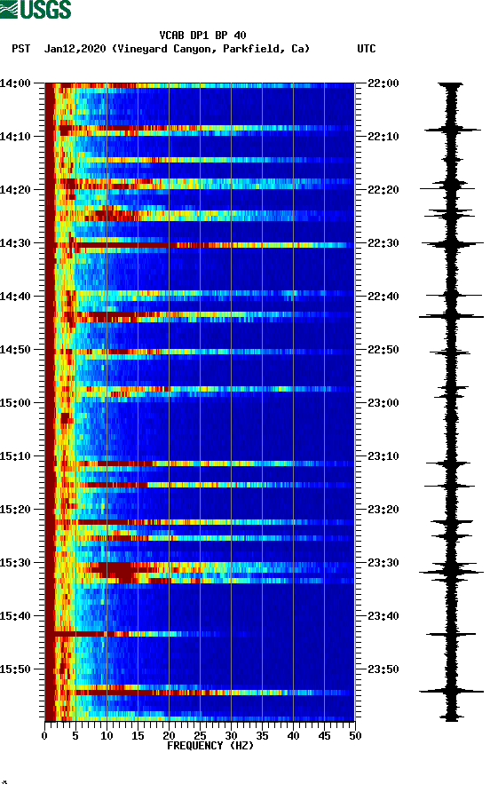Click the 15:10 PST time label
The height and width of the screenshot is (792, 490).
point(15,456)
